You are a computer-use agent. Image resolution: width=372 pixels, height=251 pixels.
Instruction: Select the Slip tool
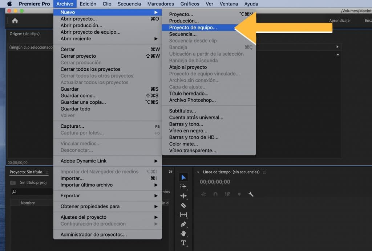(x=183, y=215)
